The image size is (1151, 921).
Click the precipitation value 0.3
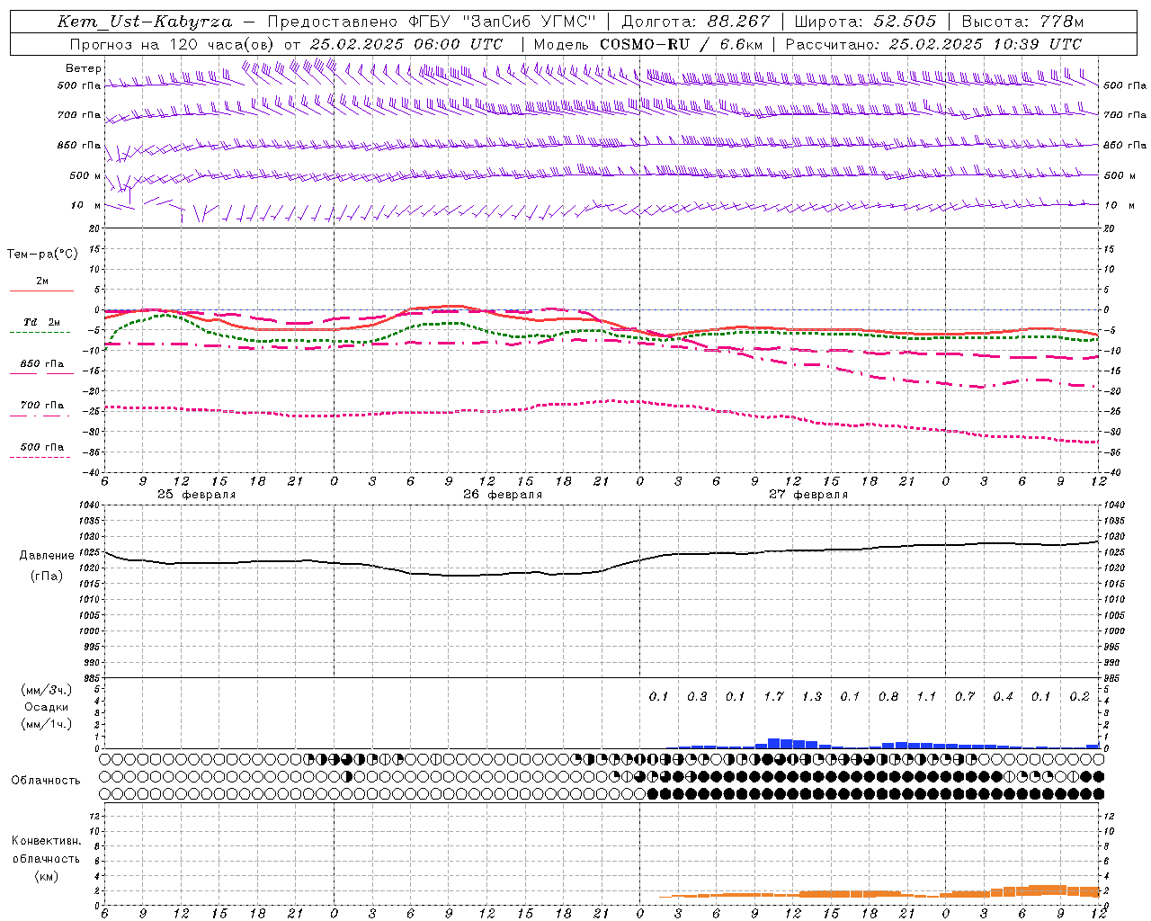pos(697,697)
